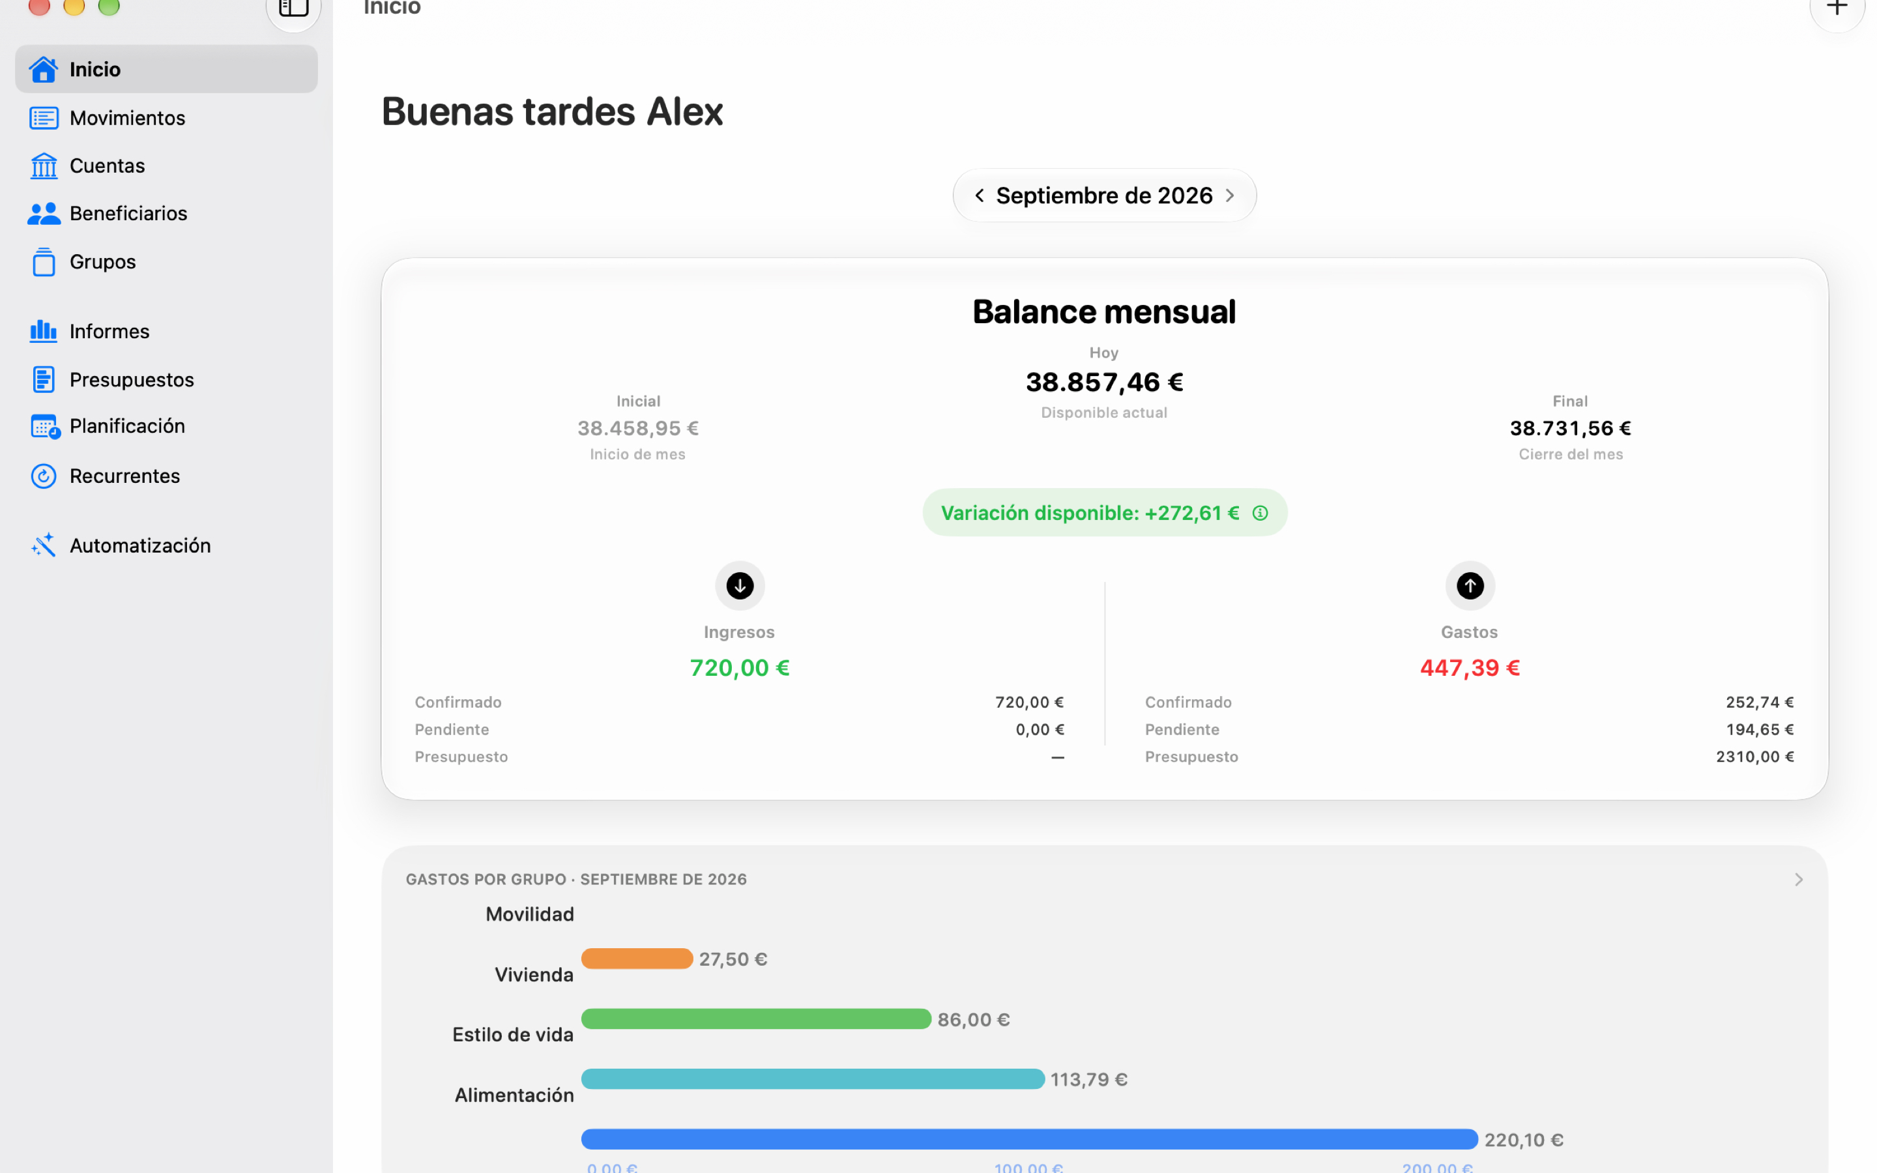Screen dimensions: 1877x1173
Task: Go to next month with right chevron
Action: (x=1230, y=195)
